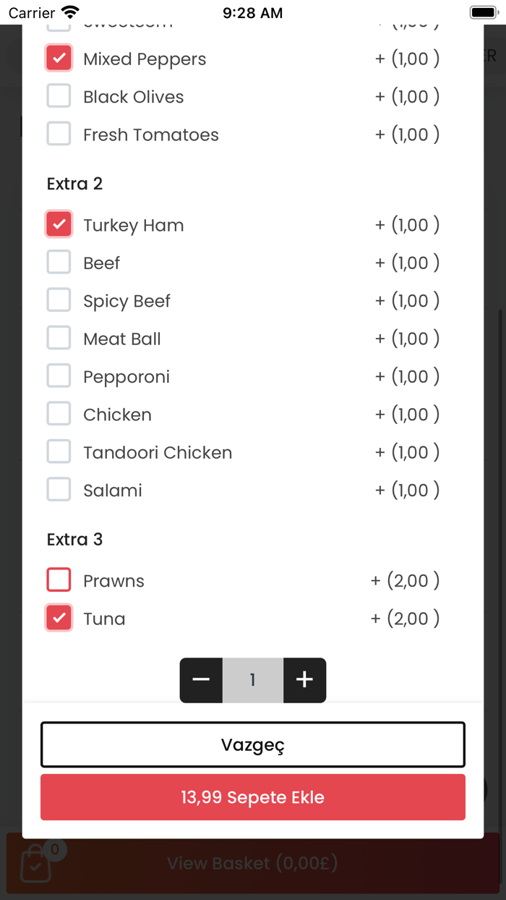The width and height of the screenshot is (506, 900).
Task: Select Tandoori Chicken checkbox
Action: pyautogui.click(x=59, y=451)
